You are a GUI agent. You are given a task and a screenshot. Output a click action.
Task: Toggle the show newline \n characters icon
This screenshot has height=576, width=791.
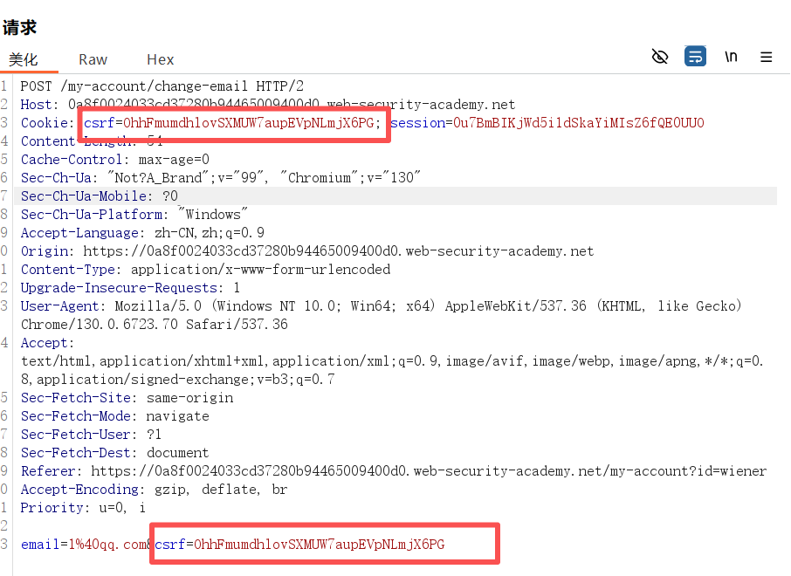[731, 57]
